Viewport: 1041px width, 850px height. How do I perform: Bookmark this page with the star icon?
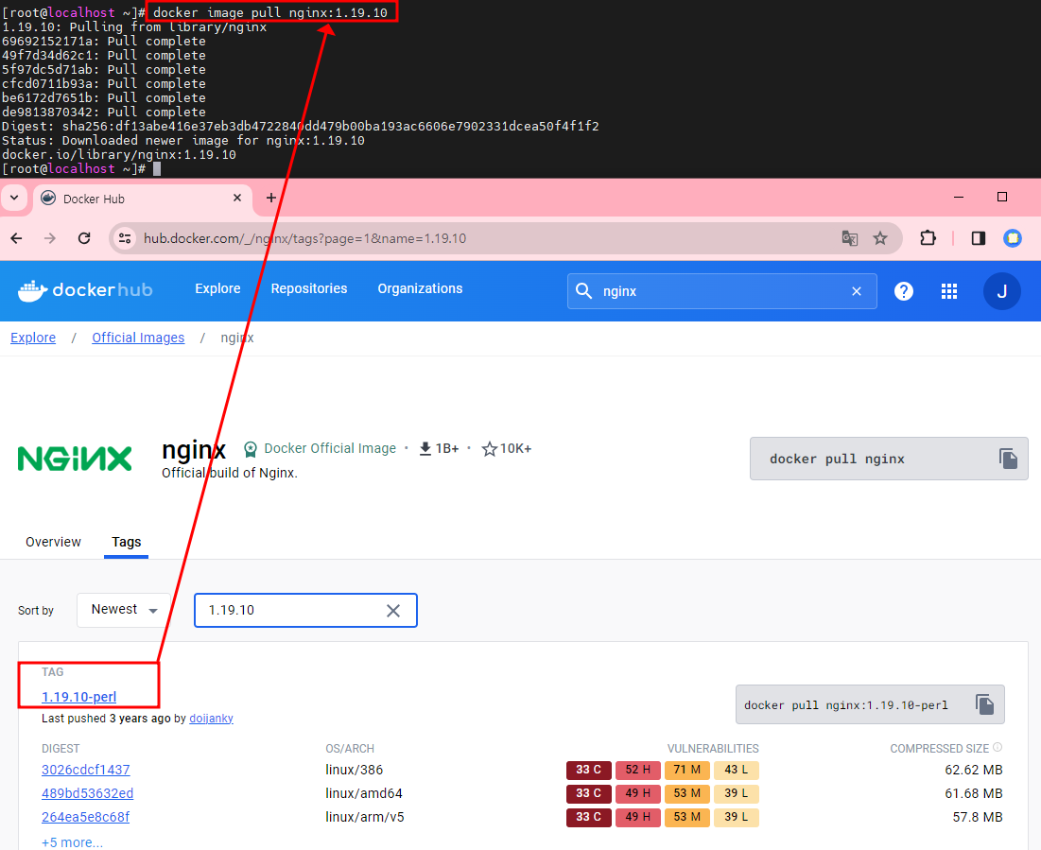(x=880, y=238)
